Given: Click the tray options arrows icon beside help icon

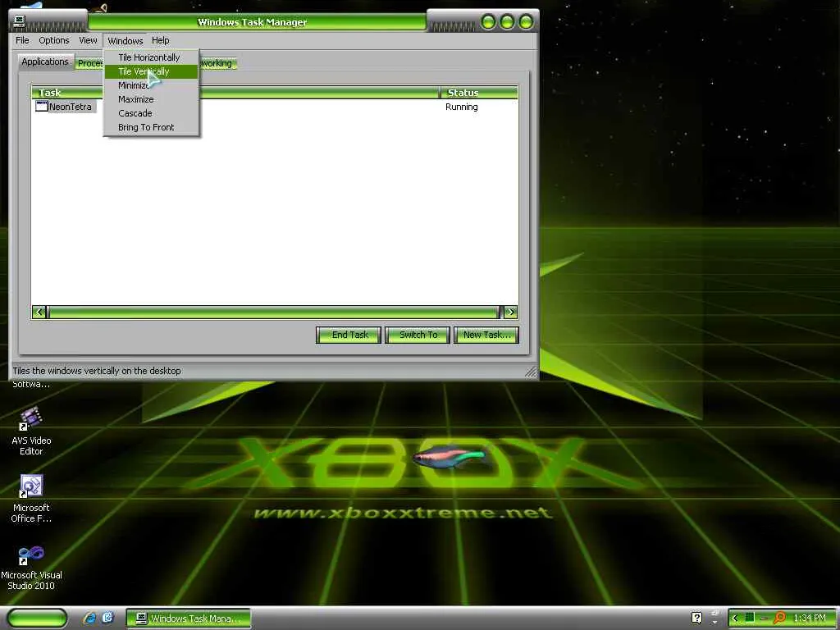Looking at the screenshot, I should tap(714, 618).
